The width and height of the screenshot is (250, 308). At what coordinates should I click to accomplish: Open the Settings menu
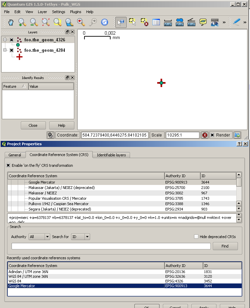(x=58, y=12)
